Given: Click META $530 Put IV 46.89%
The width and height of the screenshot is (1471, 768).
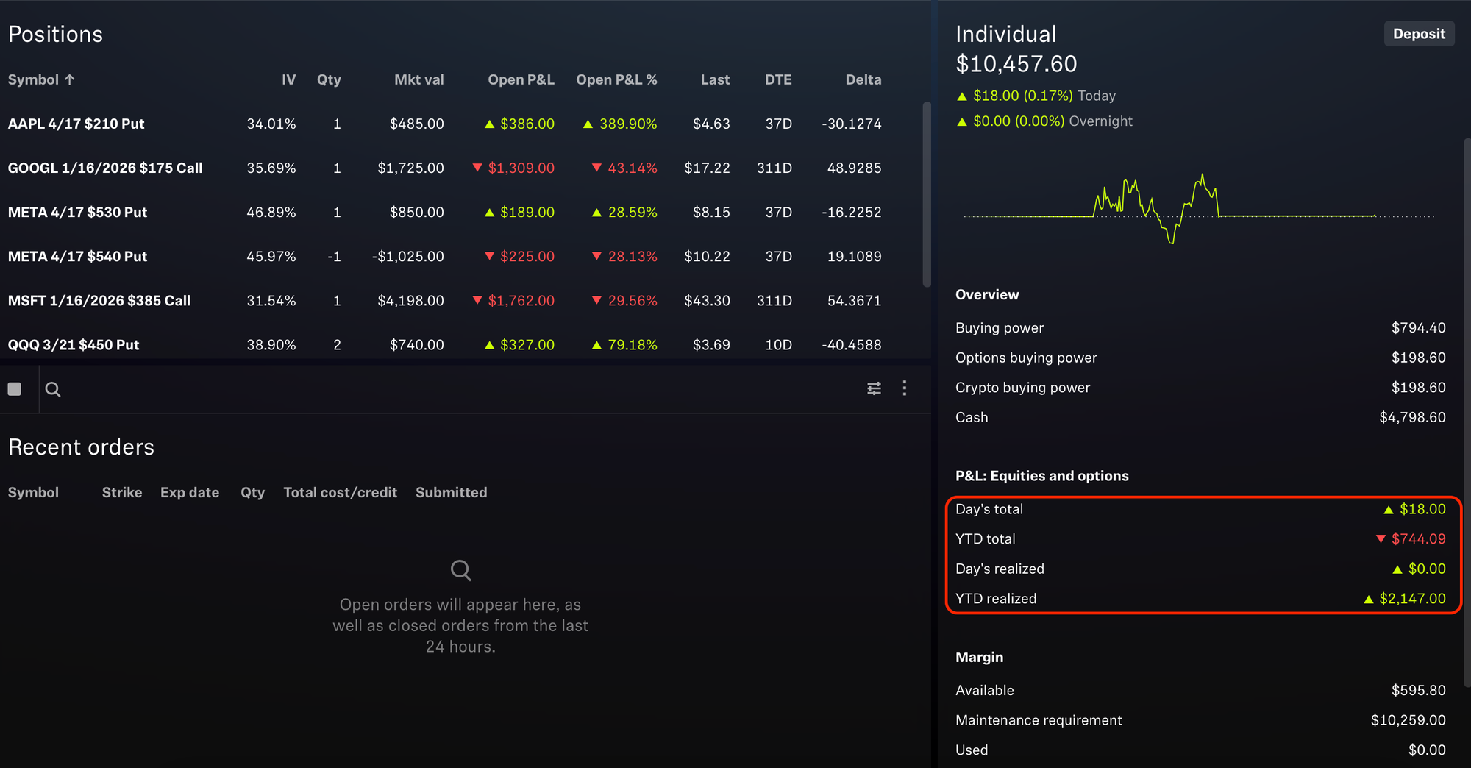Looking at the screenshot, I should [271, 212].
